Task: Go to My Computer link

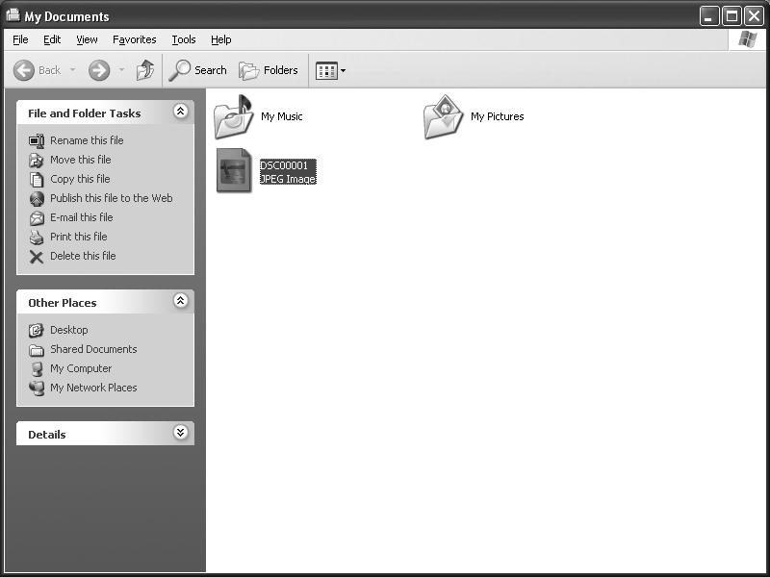Action: pyautogui.click(x=81, y=368)
